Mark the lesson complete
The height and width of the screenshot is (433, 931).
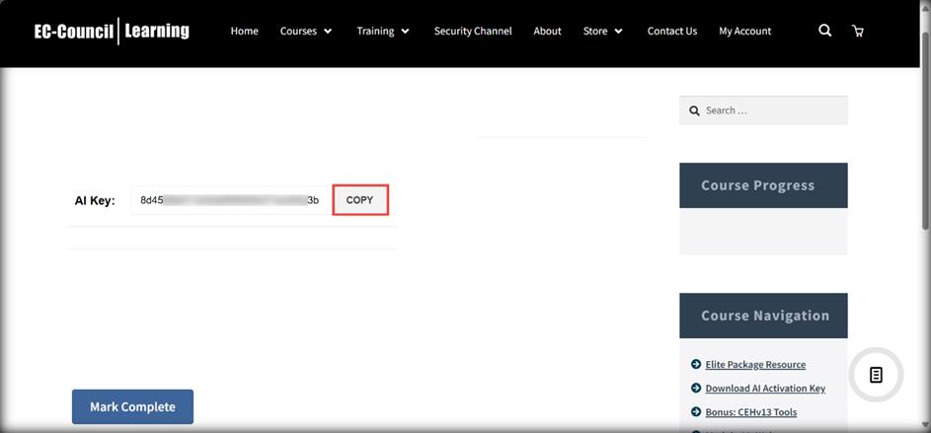[x=132, y=407]
